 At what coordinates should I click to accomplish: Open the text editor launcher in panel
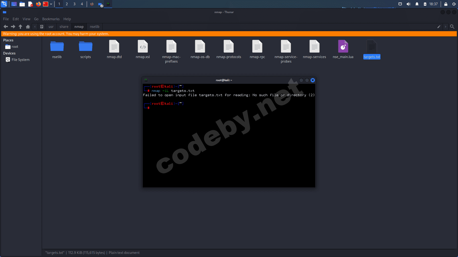[x=30, y=4]
